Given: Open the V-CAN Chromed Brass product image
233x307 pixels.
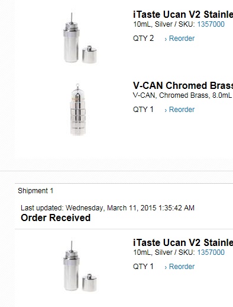Looking at the screenshot, I should tap(78, 109).
